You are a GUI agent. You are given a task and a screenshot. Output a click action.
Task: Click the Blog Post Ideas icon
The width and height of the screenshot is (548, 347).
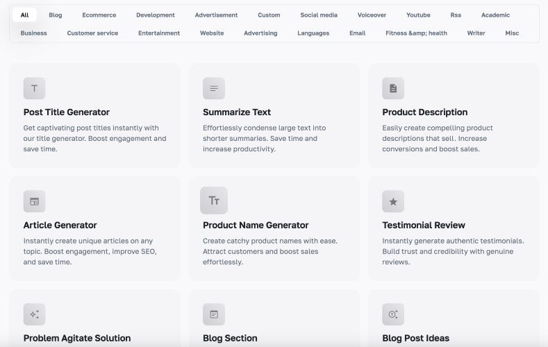(x=393, y=314)
